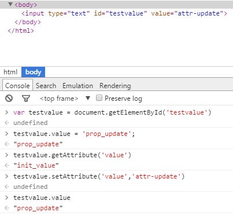Open the console filter funnel icon

tap(26, 98)
